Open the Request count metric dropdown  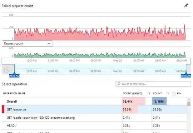tap(27, 44)
